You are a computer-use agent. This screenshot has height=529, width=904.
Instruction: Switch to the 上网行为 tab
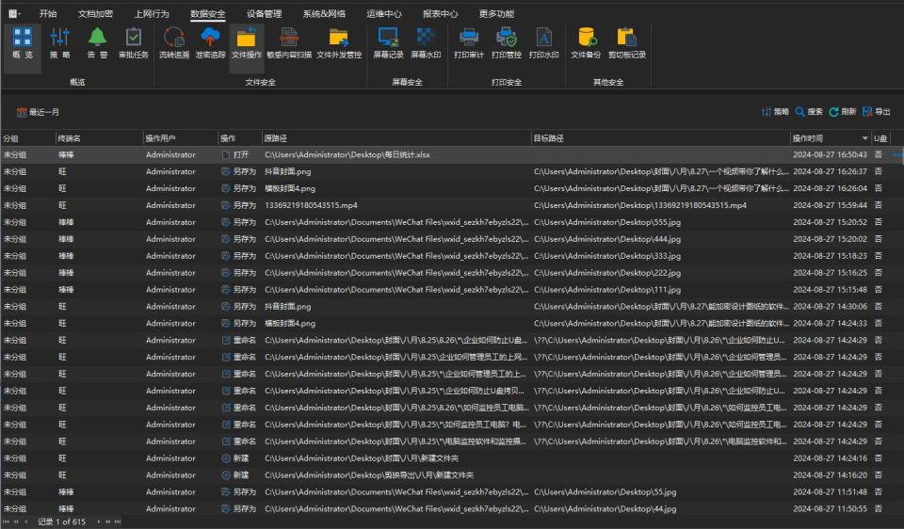(x=152, y=13)
